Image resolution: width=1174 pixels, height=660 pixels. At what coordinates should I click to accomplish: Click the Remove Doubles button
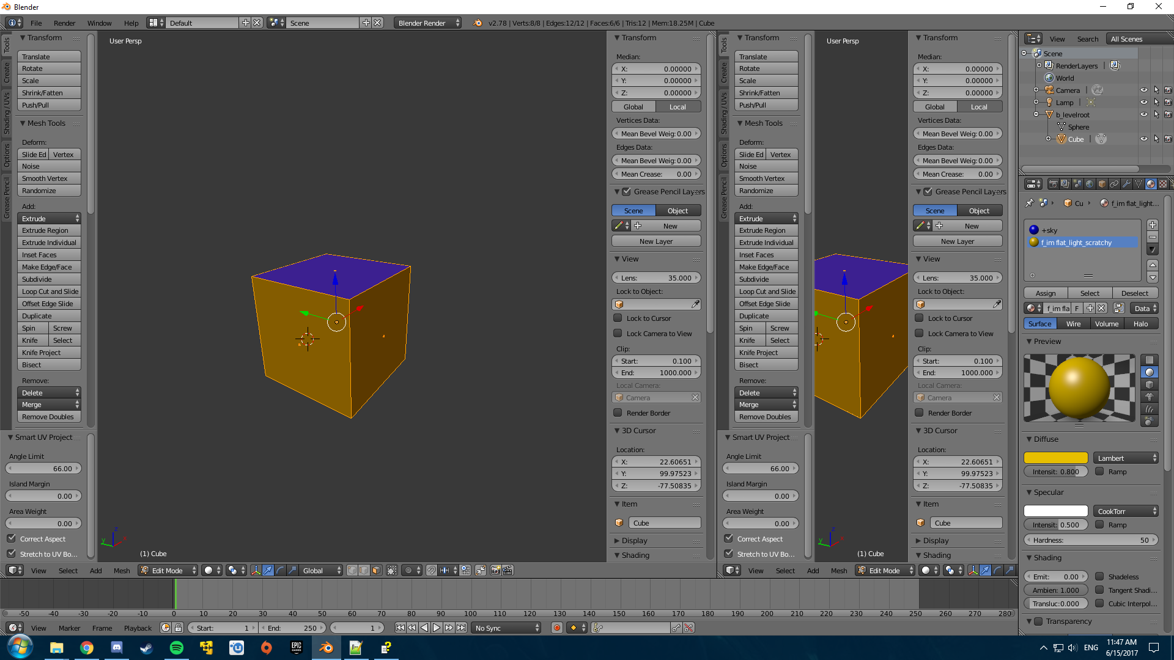tap(49, 416)
